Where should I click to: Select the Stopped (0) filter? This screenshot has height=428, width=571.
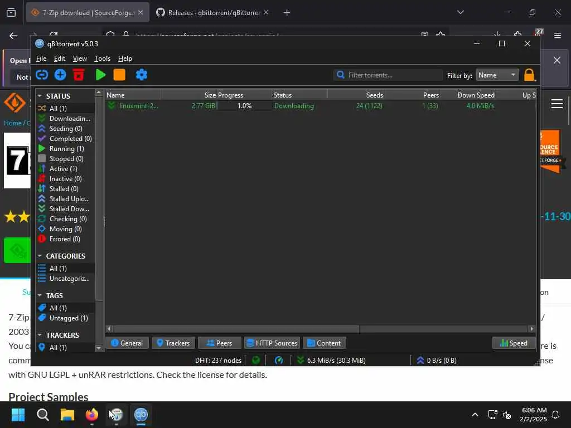[65, 159]
